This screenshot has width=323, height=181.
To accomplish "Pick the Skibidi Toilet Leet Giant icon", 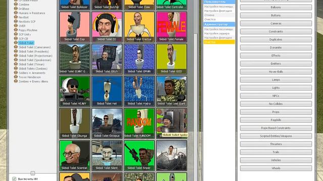I will (x=172, y=91).
